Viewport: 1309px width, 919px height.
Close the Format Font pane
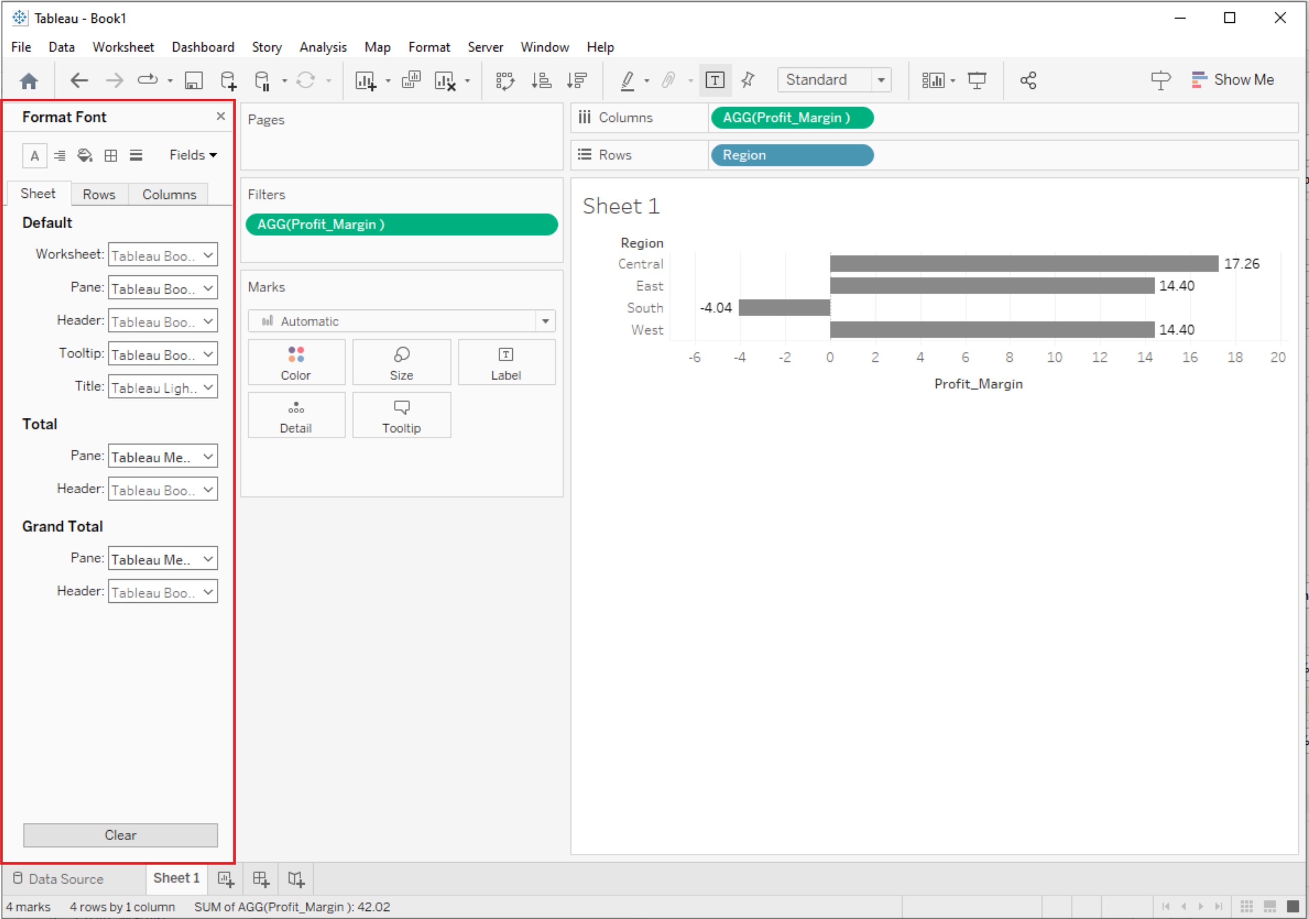pos(221,116)
